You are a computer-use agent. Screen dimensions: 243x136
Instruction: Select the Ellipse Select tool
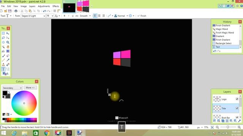pyautogui.click(x=3, y=42)
